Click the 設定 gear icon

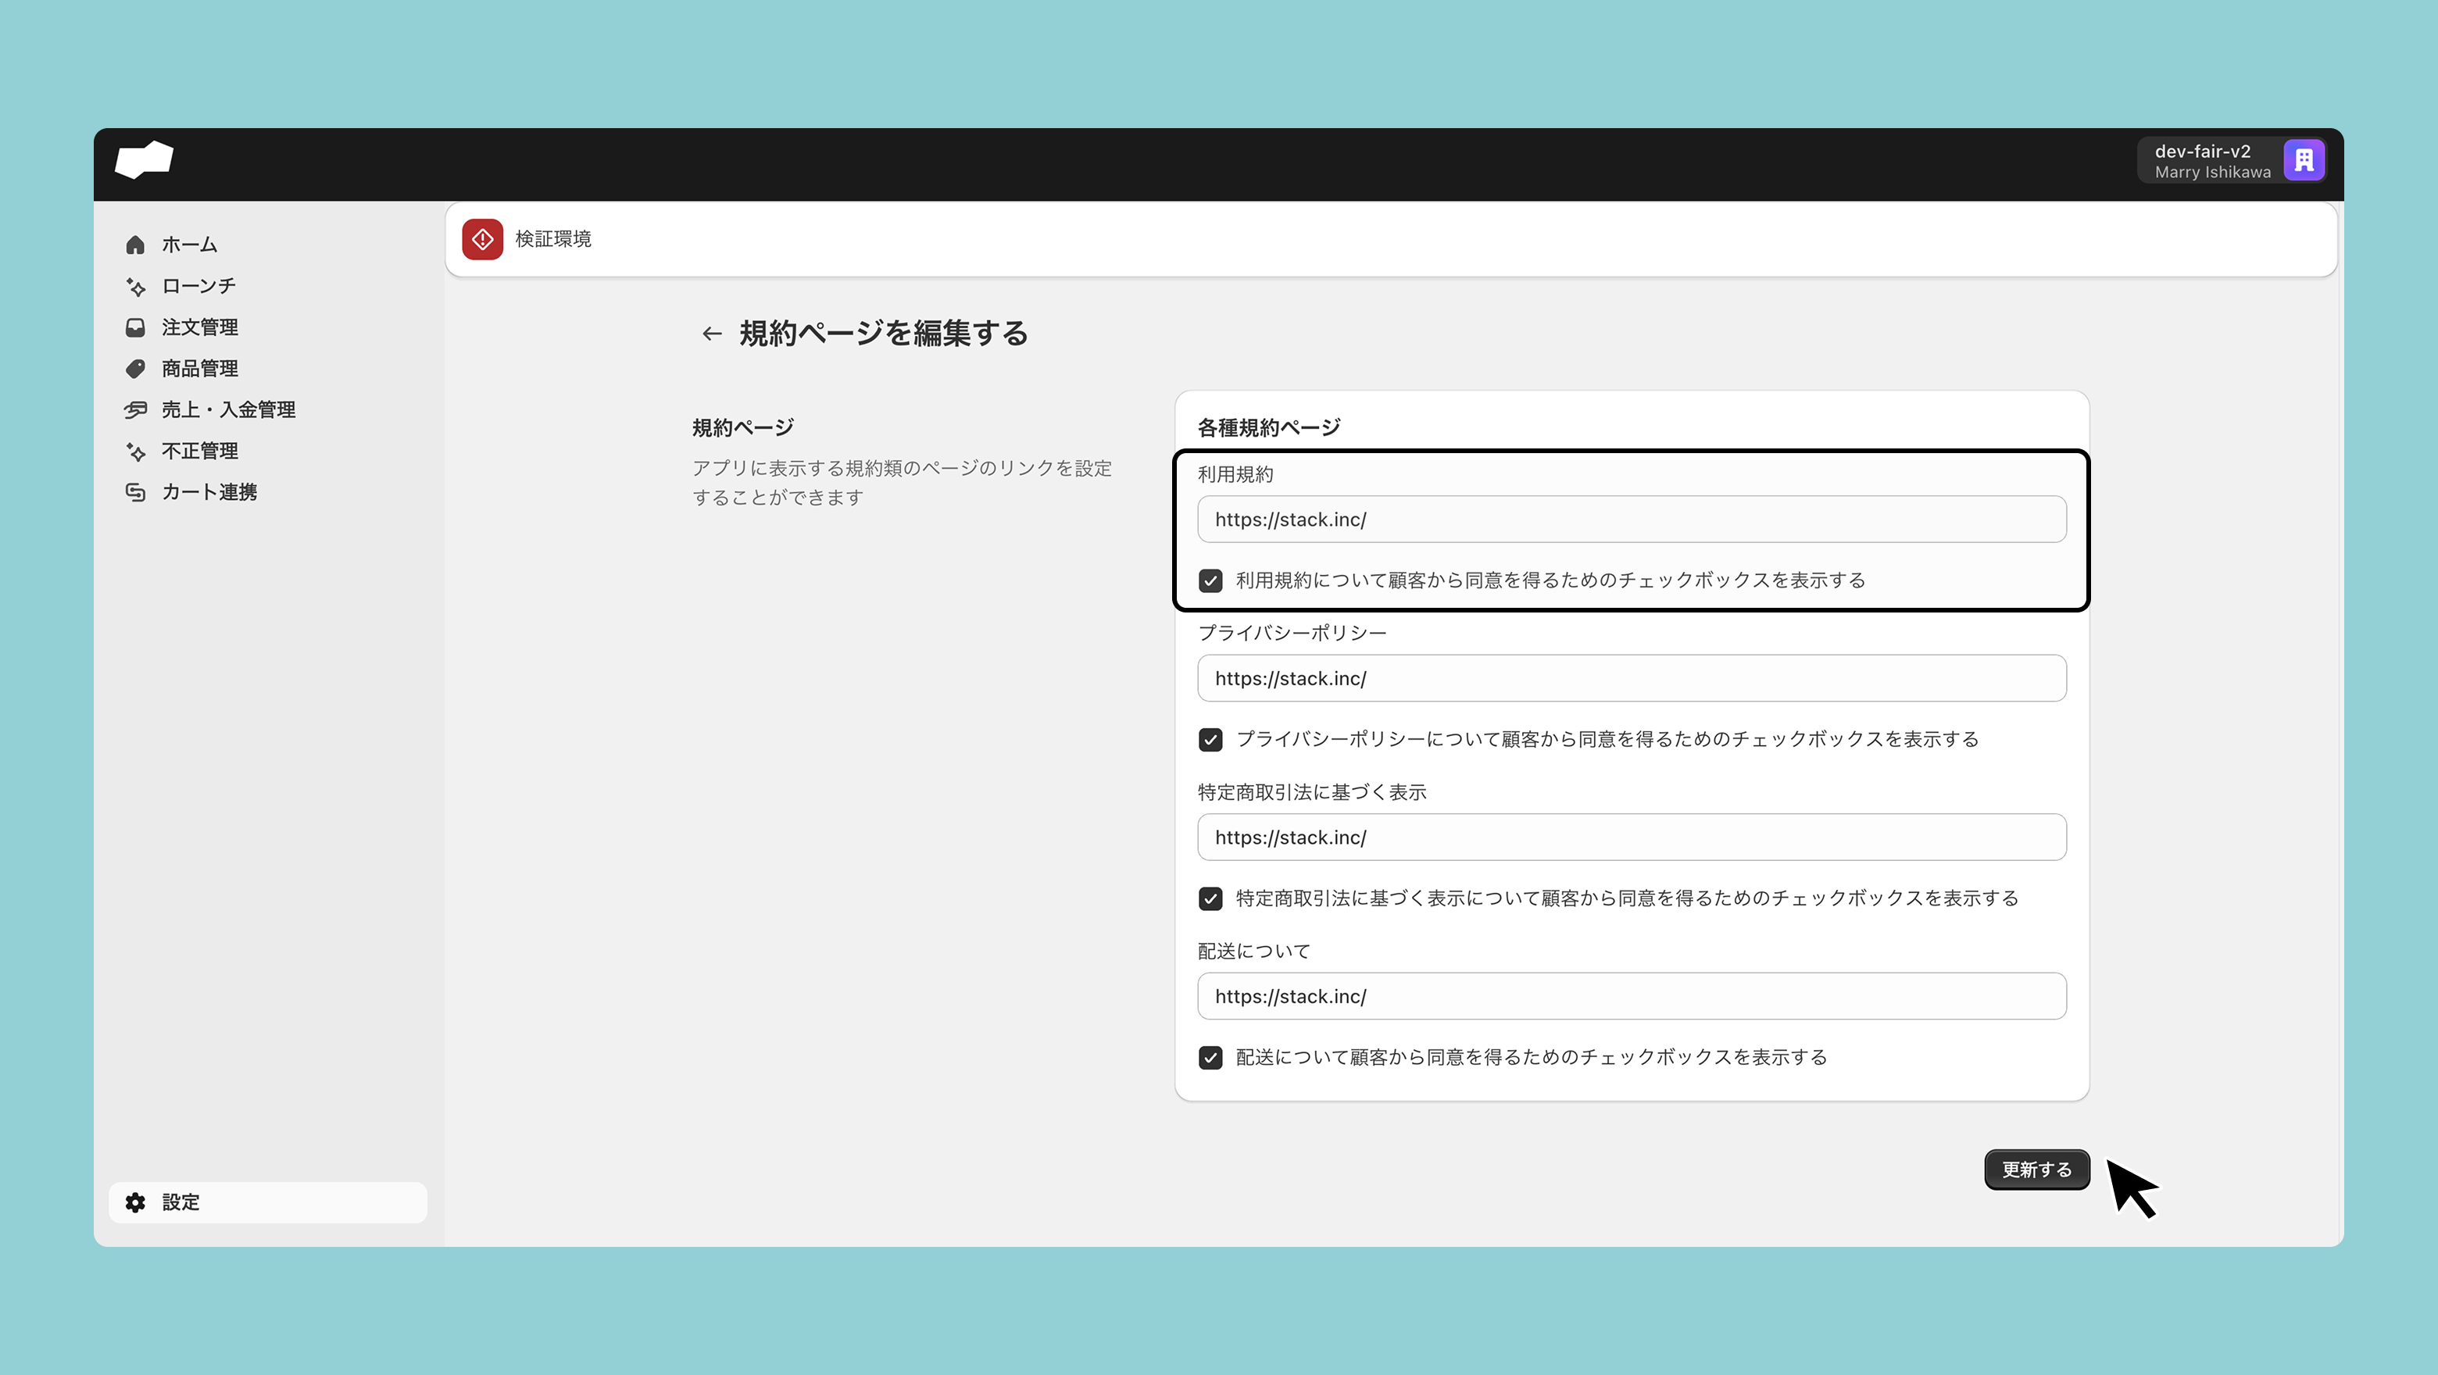pos(135,1202)
